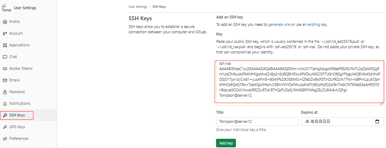Click the Profile icon in sidebar
386x148 pixels.
[x=5, y=22]
